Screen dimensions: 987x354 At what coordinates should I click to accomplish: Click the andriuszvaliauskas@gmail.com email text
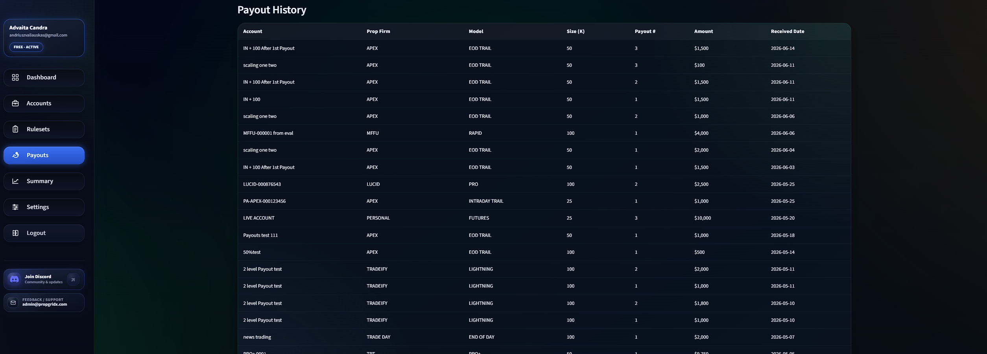(38, 35)
